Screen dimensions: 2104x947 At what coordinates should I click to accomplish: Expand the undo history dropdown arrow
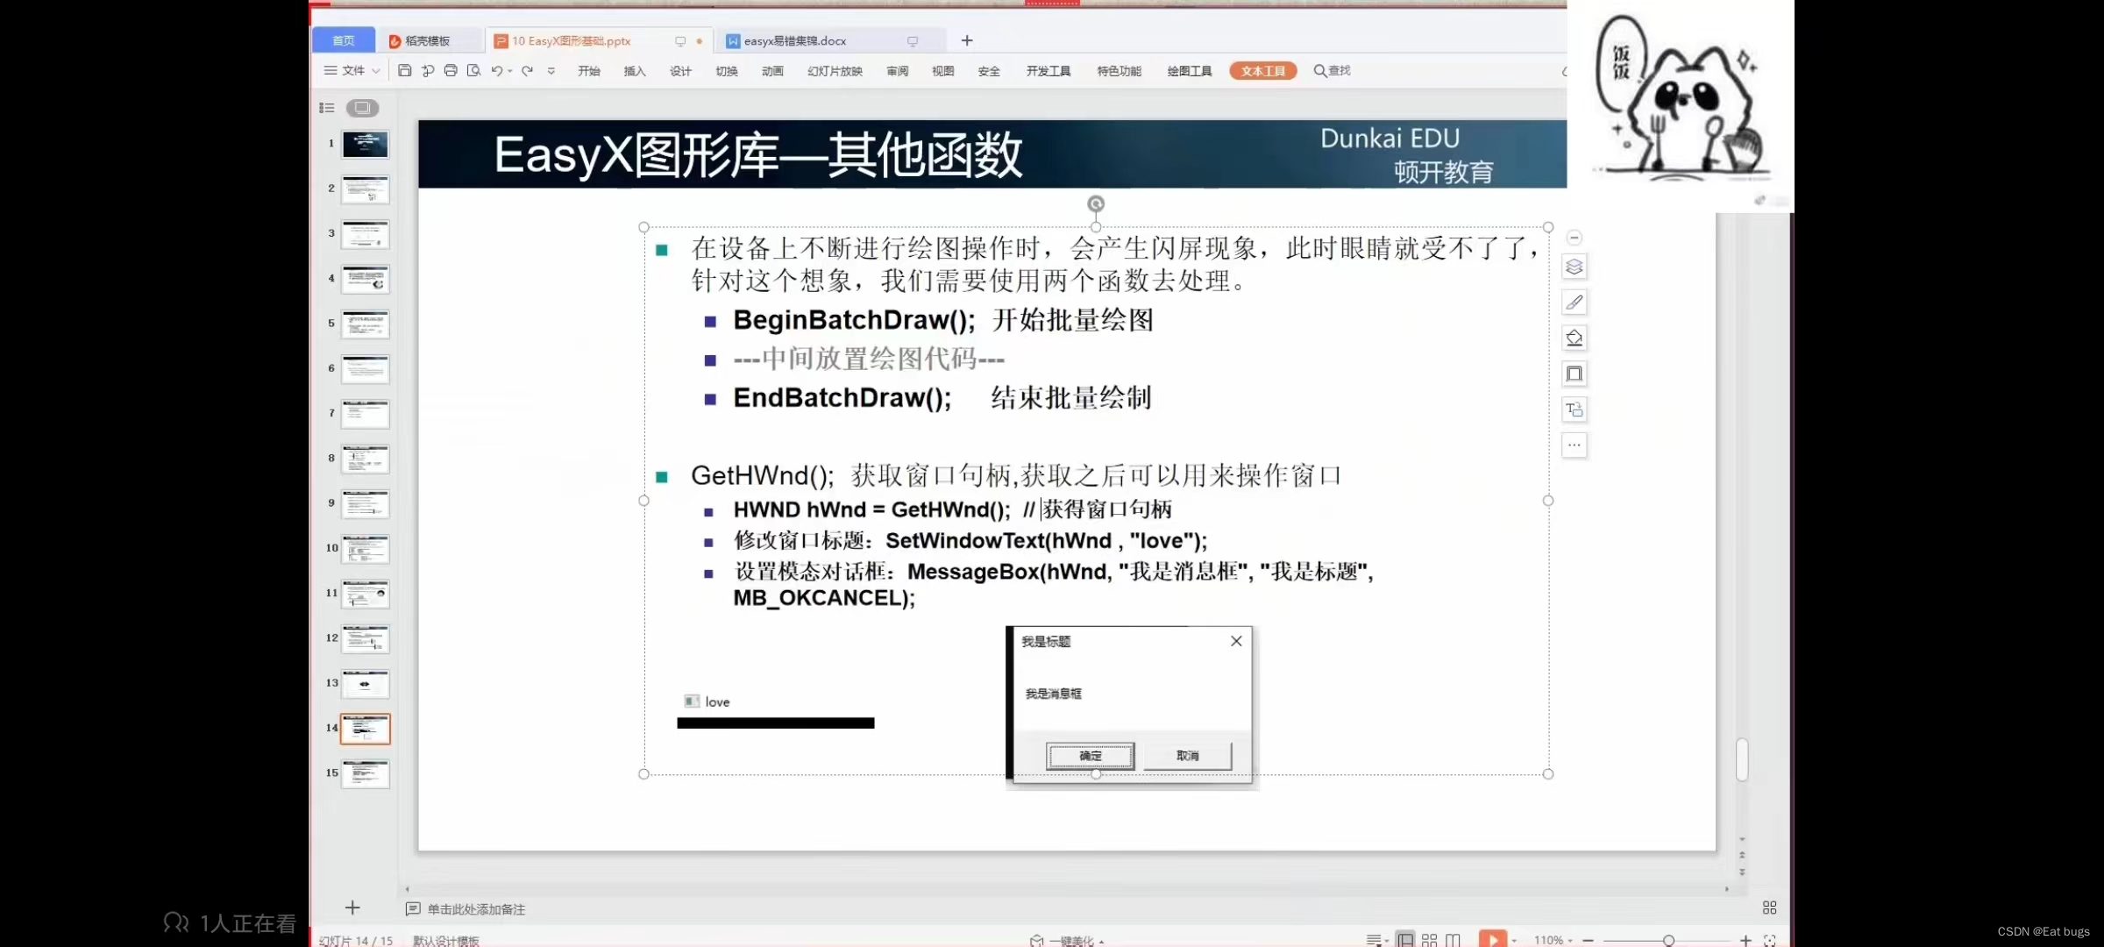point(509,71)
